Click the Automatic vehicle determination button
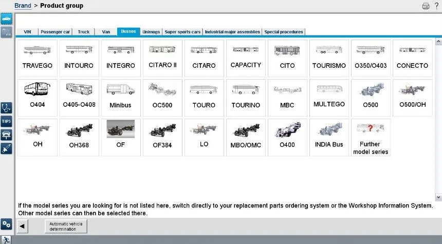 [x=66, y=226]
